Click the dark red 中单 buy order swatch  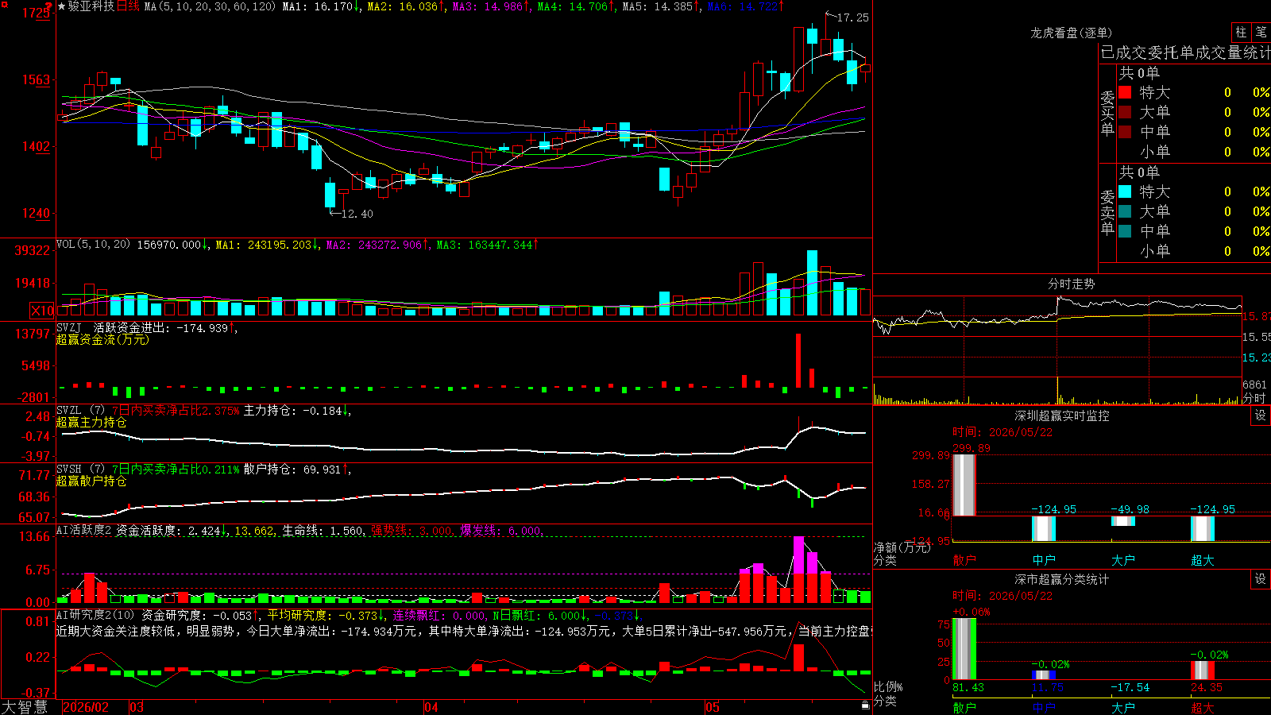1125,132
